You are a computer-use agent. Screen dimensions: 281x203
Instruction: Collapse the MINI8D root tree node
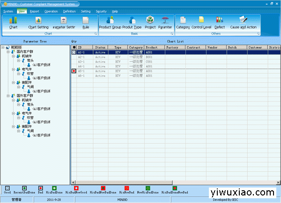pos(3,47)
